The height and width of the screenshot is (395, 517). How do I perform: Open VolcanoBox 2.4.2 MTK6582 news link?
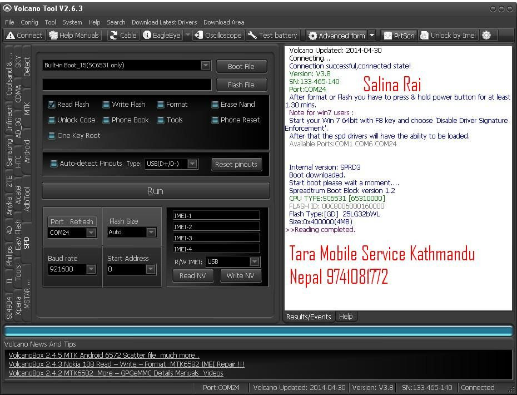coord(116,373)
